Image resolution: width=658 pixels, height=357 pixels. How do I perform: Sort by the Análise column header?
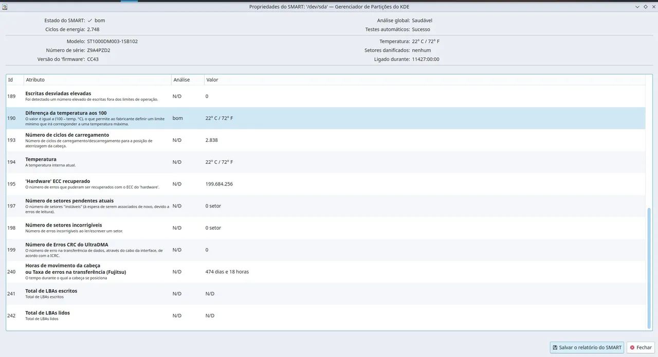pos(187,80)
